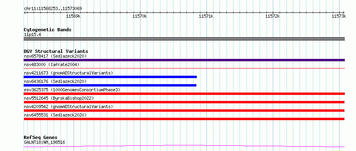Click the esv3625375 (1000GenomesConsortiumPhase3) label
Image resolution: width=356 pixels, height=151 pixels.
pyautogui.click(x=72, y=90)
